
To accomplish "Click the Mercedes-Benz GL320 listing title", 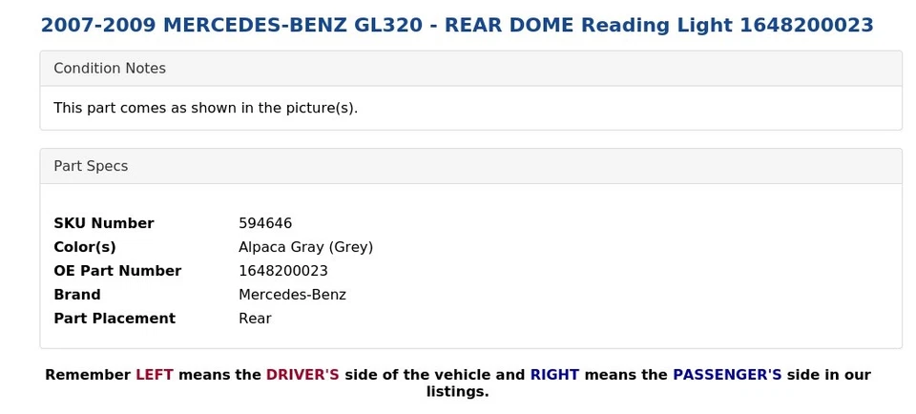I will 457,25.
